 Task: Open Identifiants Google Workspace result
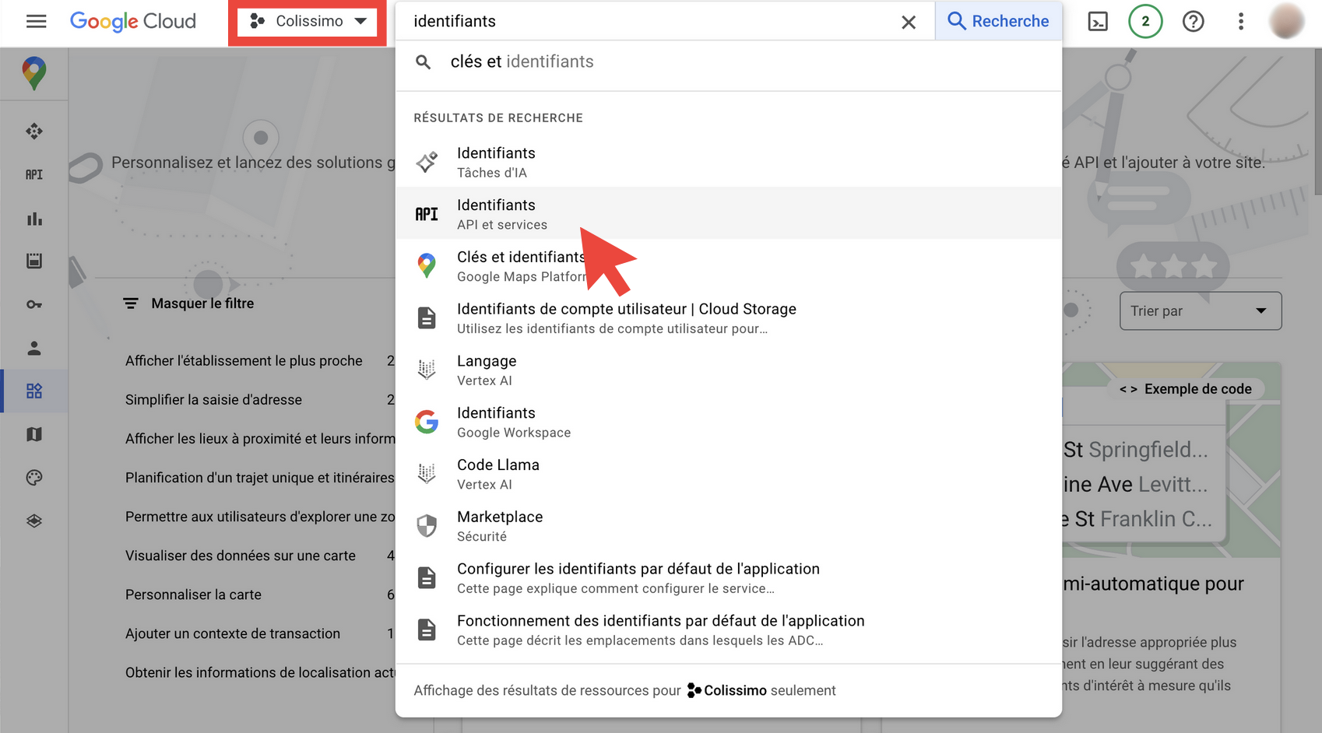729,422
